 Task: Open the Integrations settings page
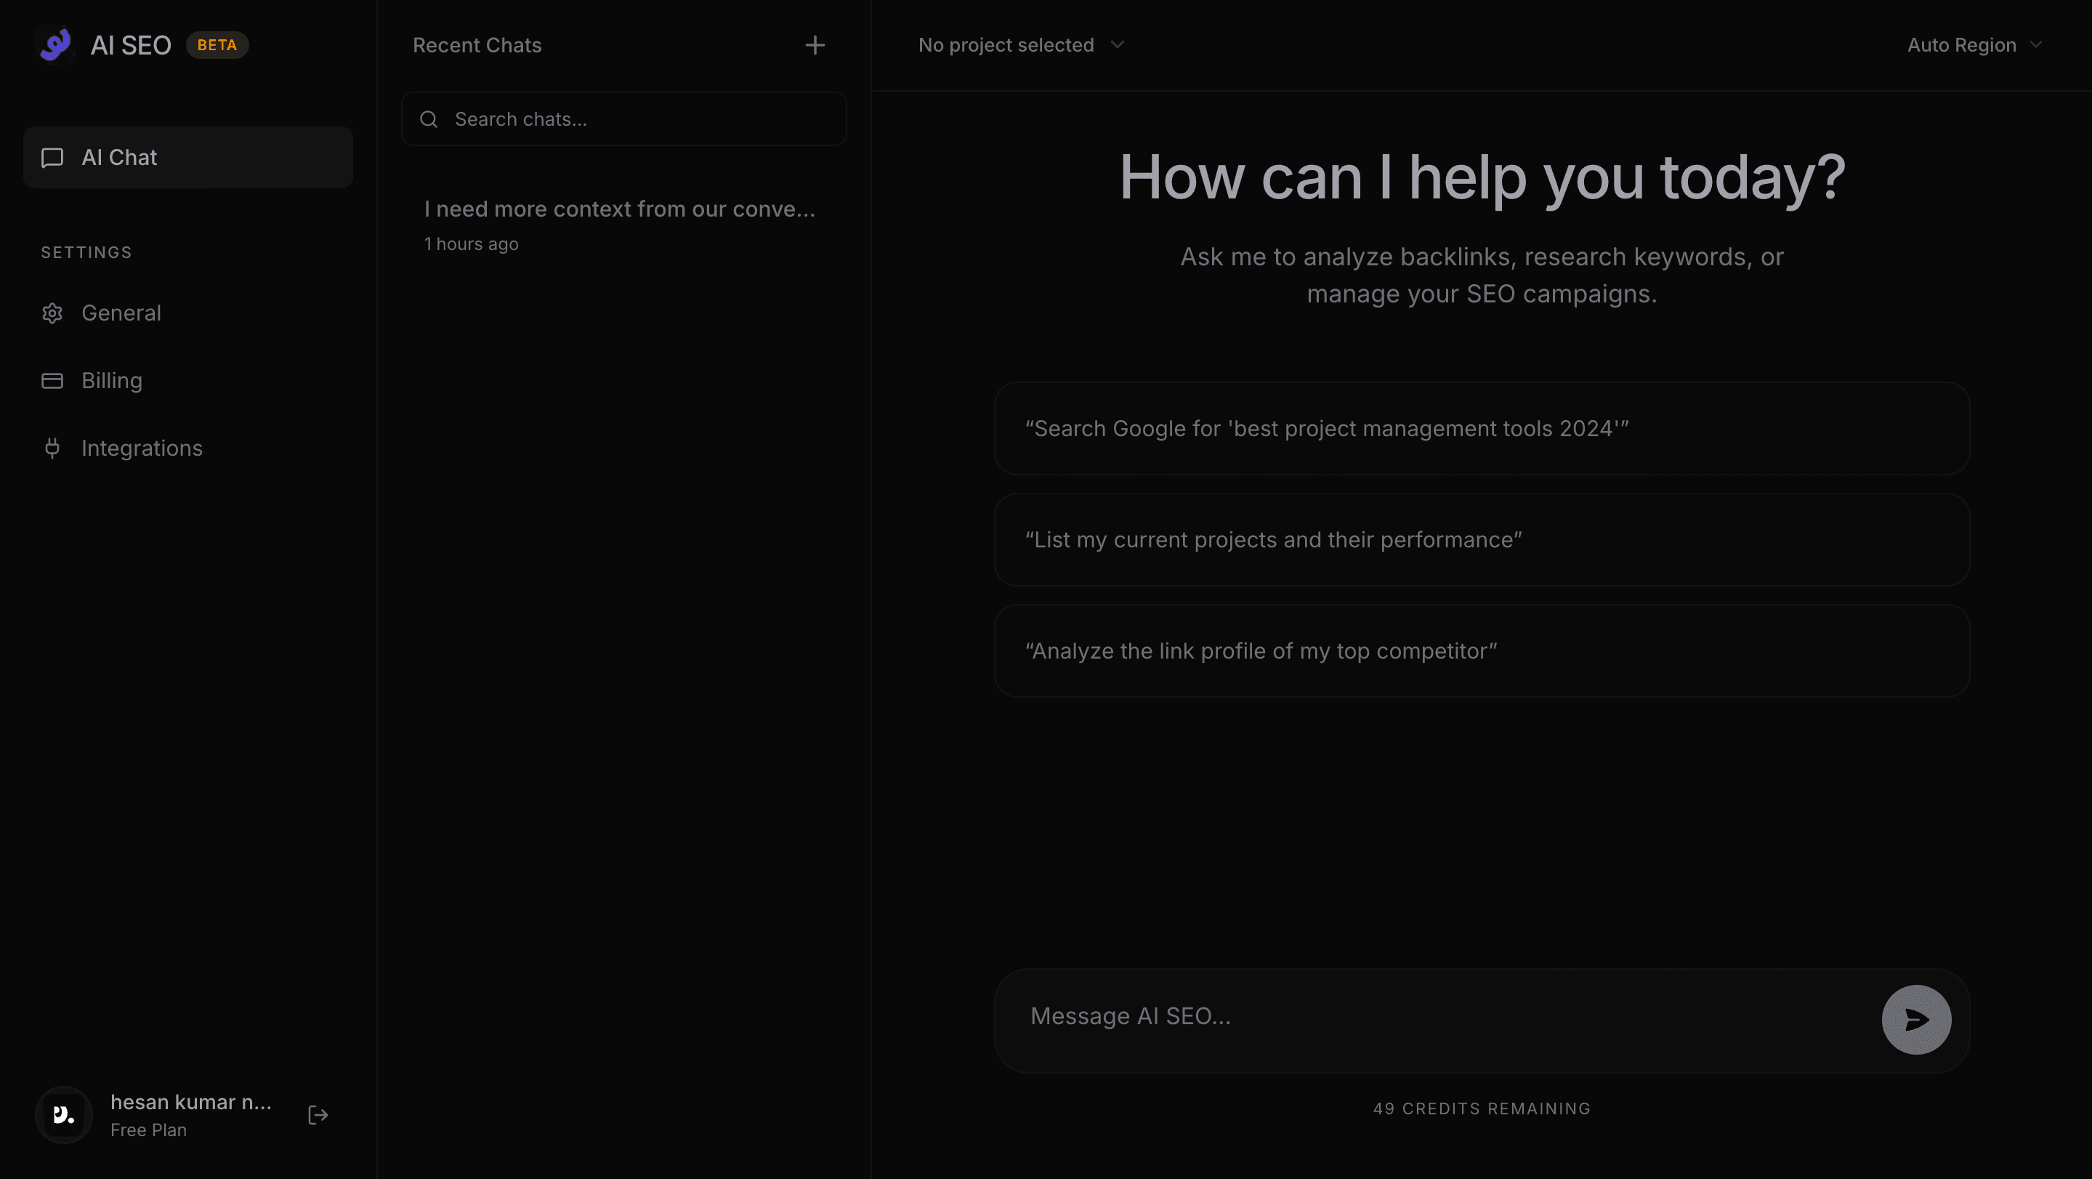click(142, 448)
